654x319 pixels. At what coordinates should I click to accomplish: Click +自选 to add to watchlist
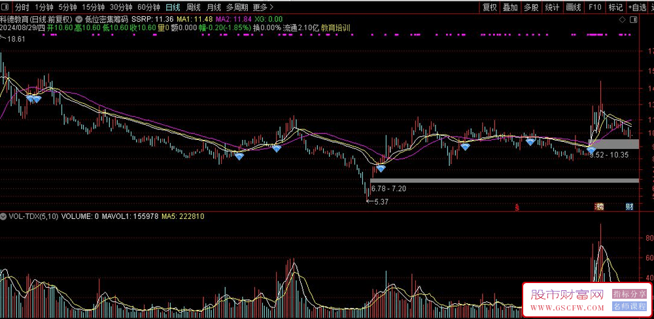637,7
